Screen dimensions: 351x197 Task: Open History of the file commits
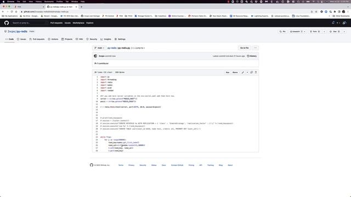[252, 56]
